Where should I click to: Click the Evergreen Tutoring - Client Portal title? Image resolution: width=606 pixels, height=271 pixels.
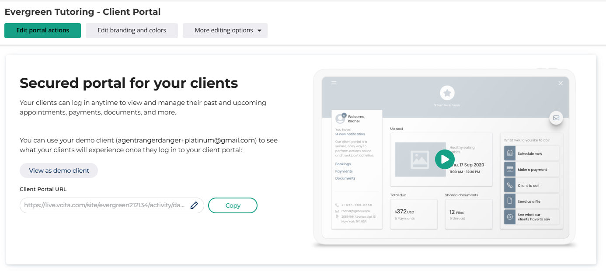tap(83, 12)
